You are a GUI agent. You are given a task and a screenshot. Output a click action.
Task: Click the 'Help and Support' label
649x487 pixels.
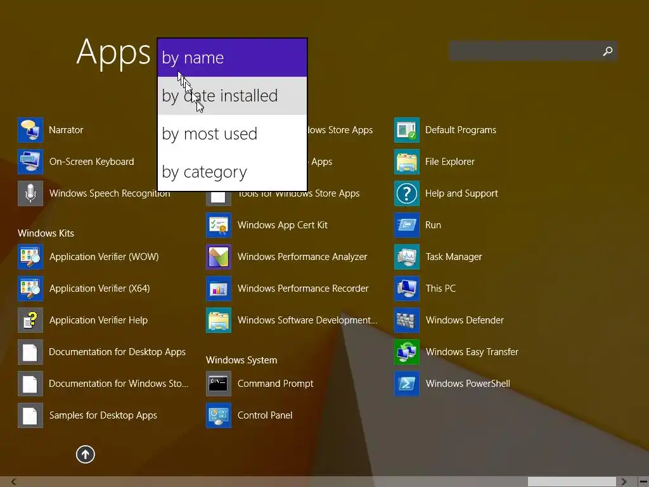[461, 193]
